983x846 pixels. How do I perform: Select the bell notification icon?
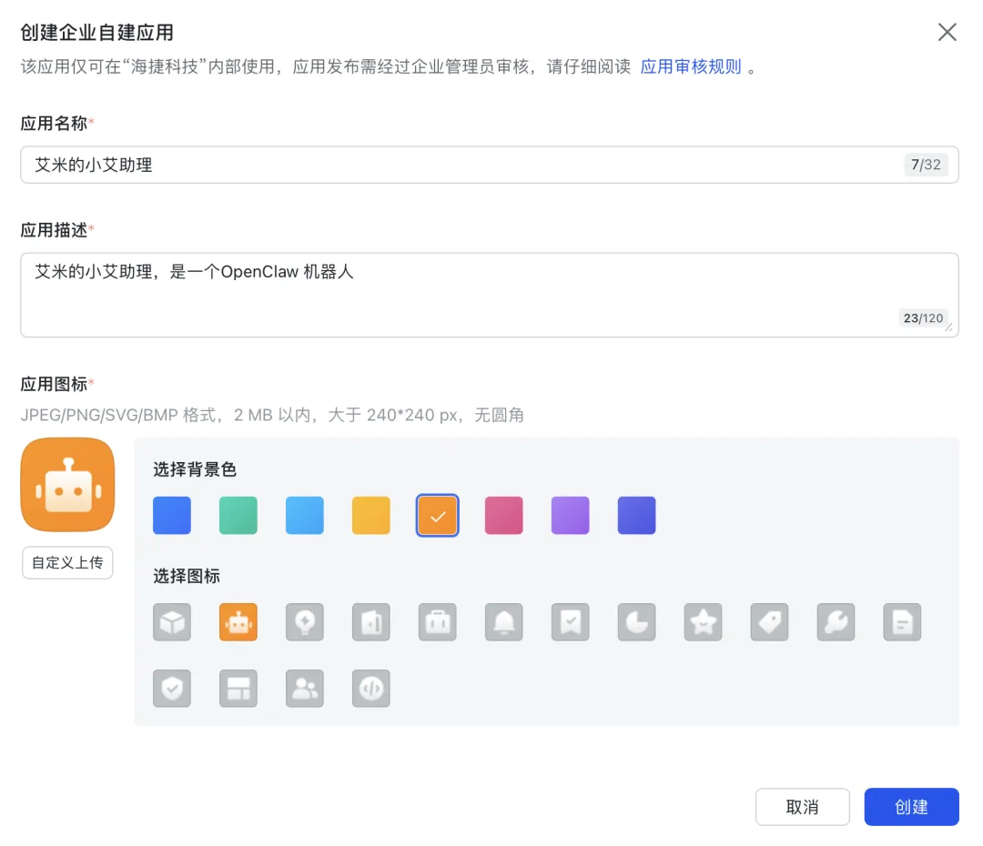click(504, 622)
